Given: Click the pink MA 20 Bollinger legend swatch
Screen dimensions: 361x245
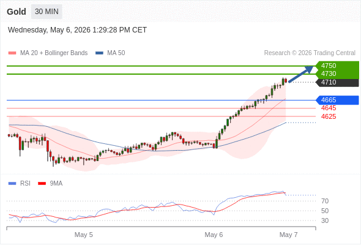Looking at the screenshot, I should pyautogui.click(x=12, y=53).
